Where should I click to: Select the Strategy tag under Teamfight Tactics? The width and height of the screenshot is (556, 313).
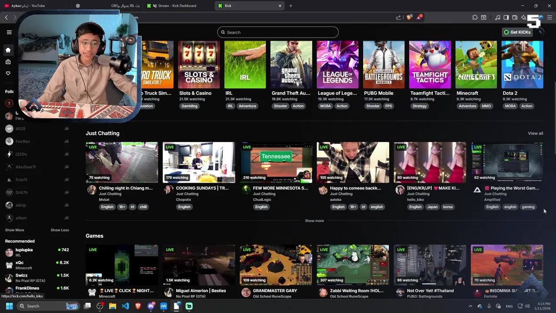tap(420, 106)
